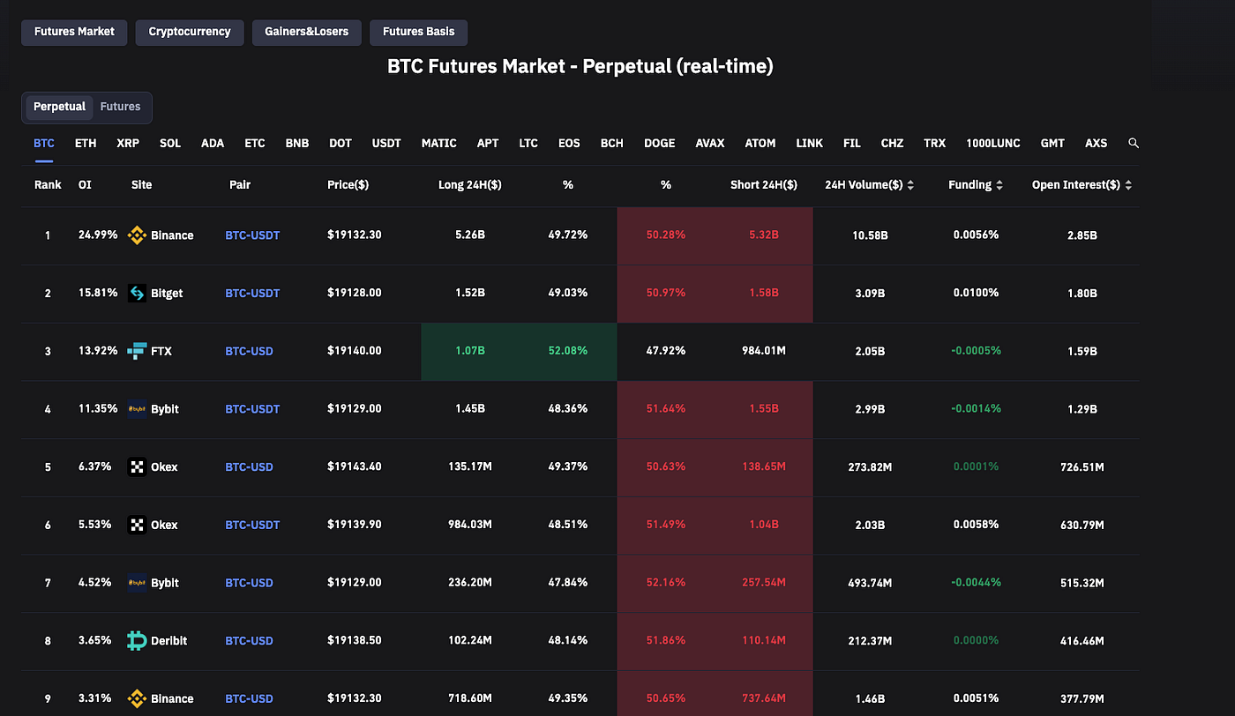Select the AXS coin tab
Viewport: 1235px width, 716px height.
coord(1097,143)
